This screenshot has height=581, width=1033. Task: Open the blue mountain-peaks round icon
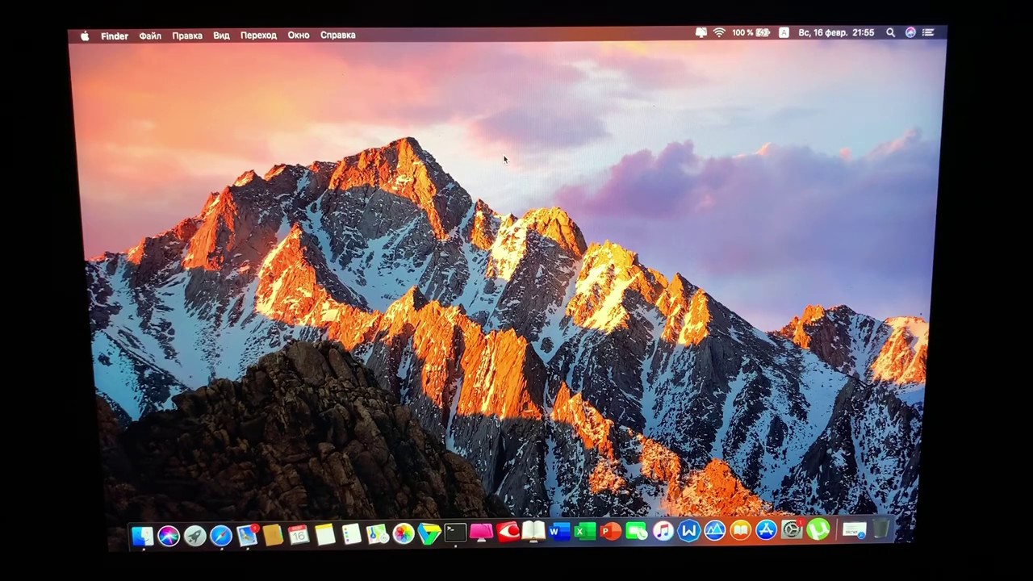tap(714, 531)
